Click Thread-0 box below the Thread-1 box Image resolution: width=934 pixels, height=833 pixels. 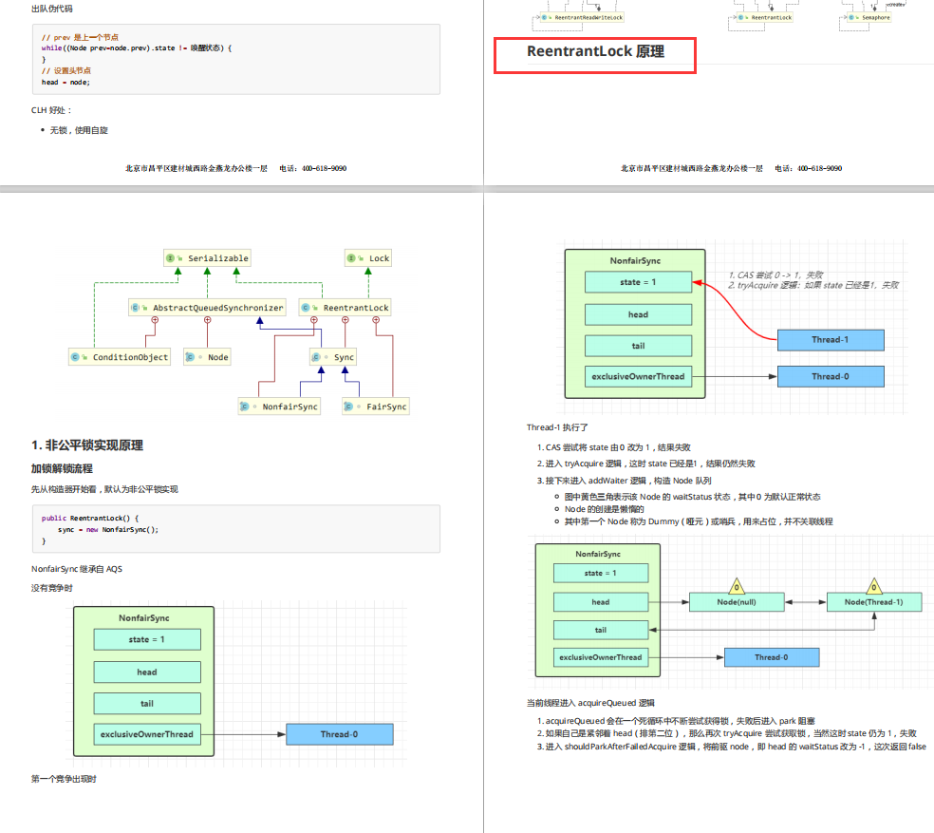pos(831,377)
